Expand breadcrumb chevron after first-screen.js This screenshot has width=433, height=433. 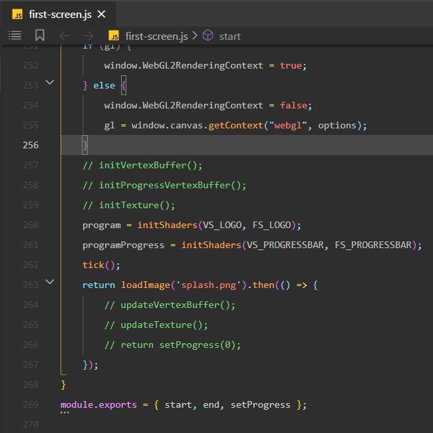click(x=195, y=36)
